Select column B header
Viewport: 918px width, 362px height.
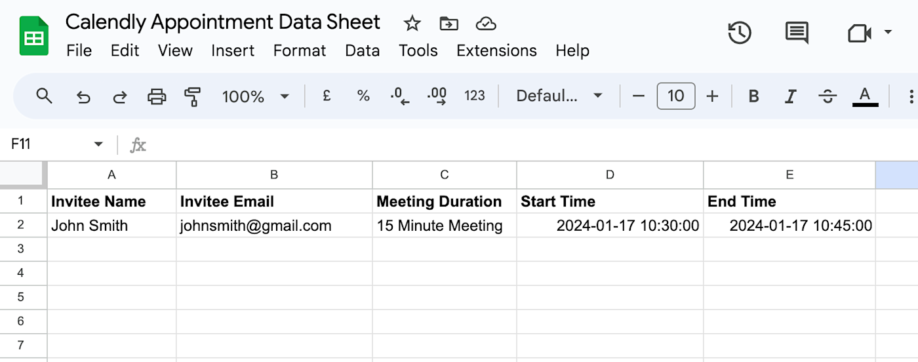pos(274,174)
